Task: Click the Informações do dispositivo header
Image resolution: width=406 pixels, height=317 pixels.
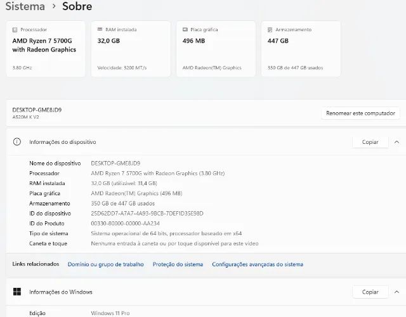Action: [63, 142]
